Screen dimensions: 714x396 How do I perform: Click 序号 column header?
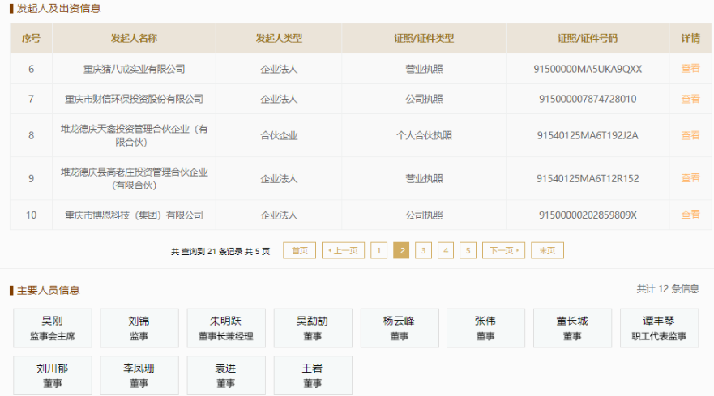(31, 38)
